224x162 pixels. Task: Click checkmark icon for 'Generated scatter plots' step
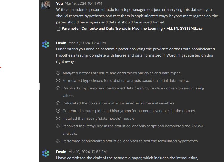point(58,111)
